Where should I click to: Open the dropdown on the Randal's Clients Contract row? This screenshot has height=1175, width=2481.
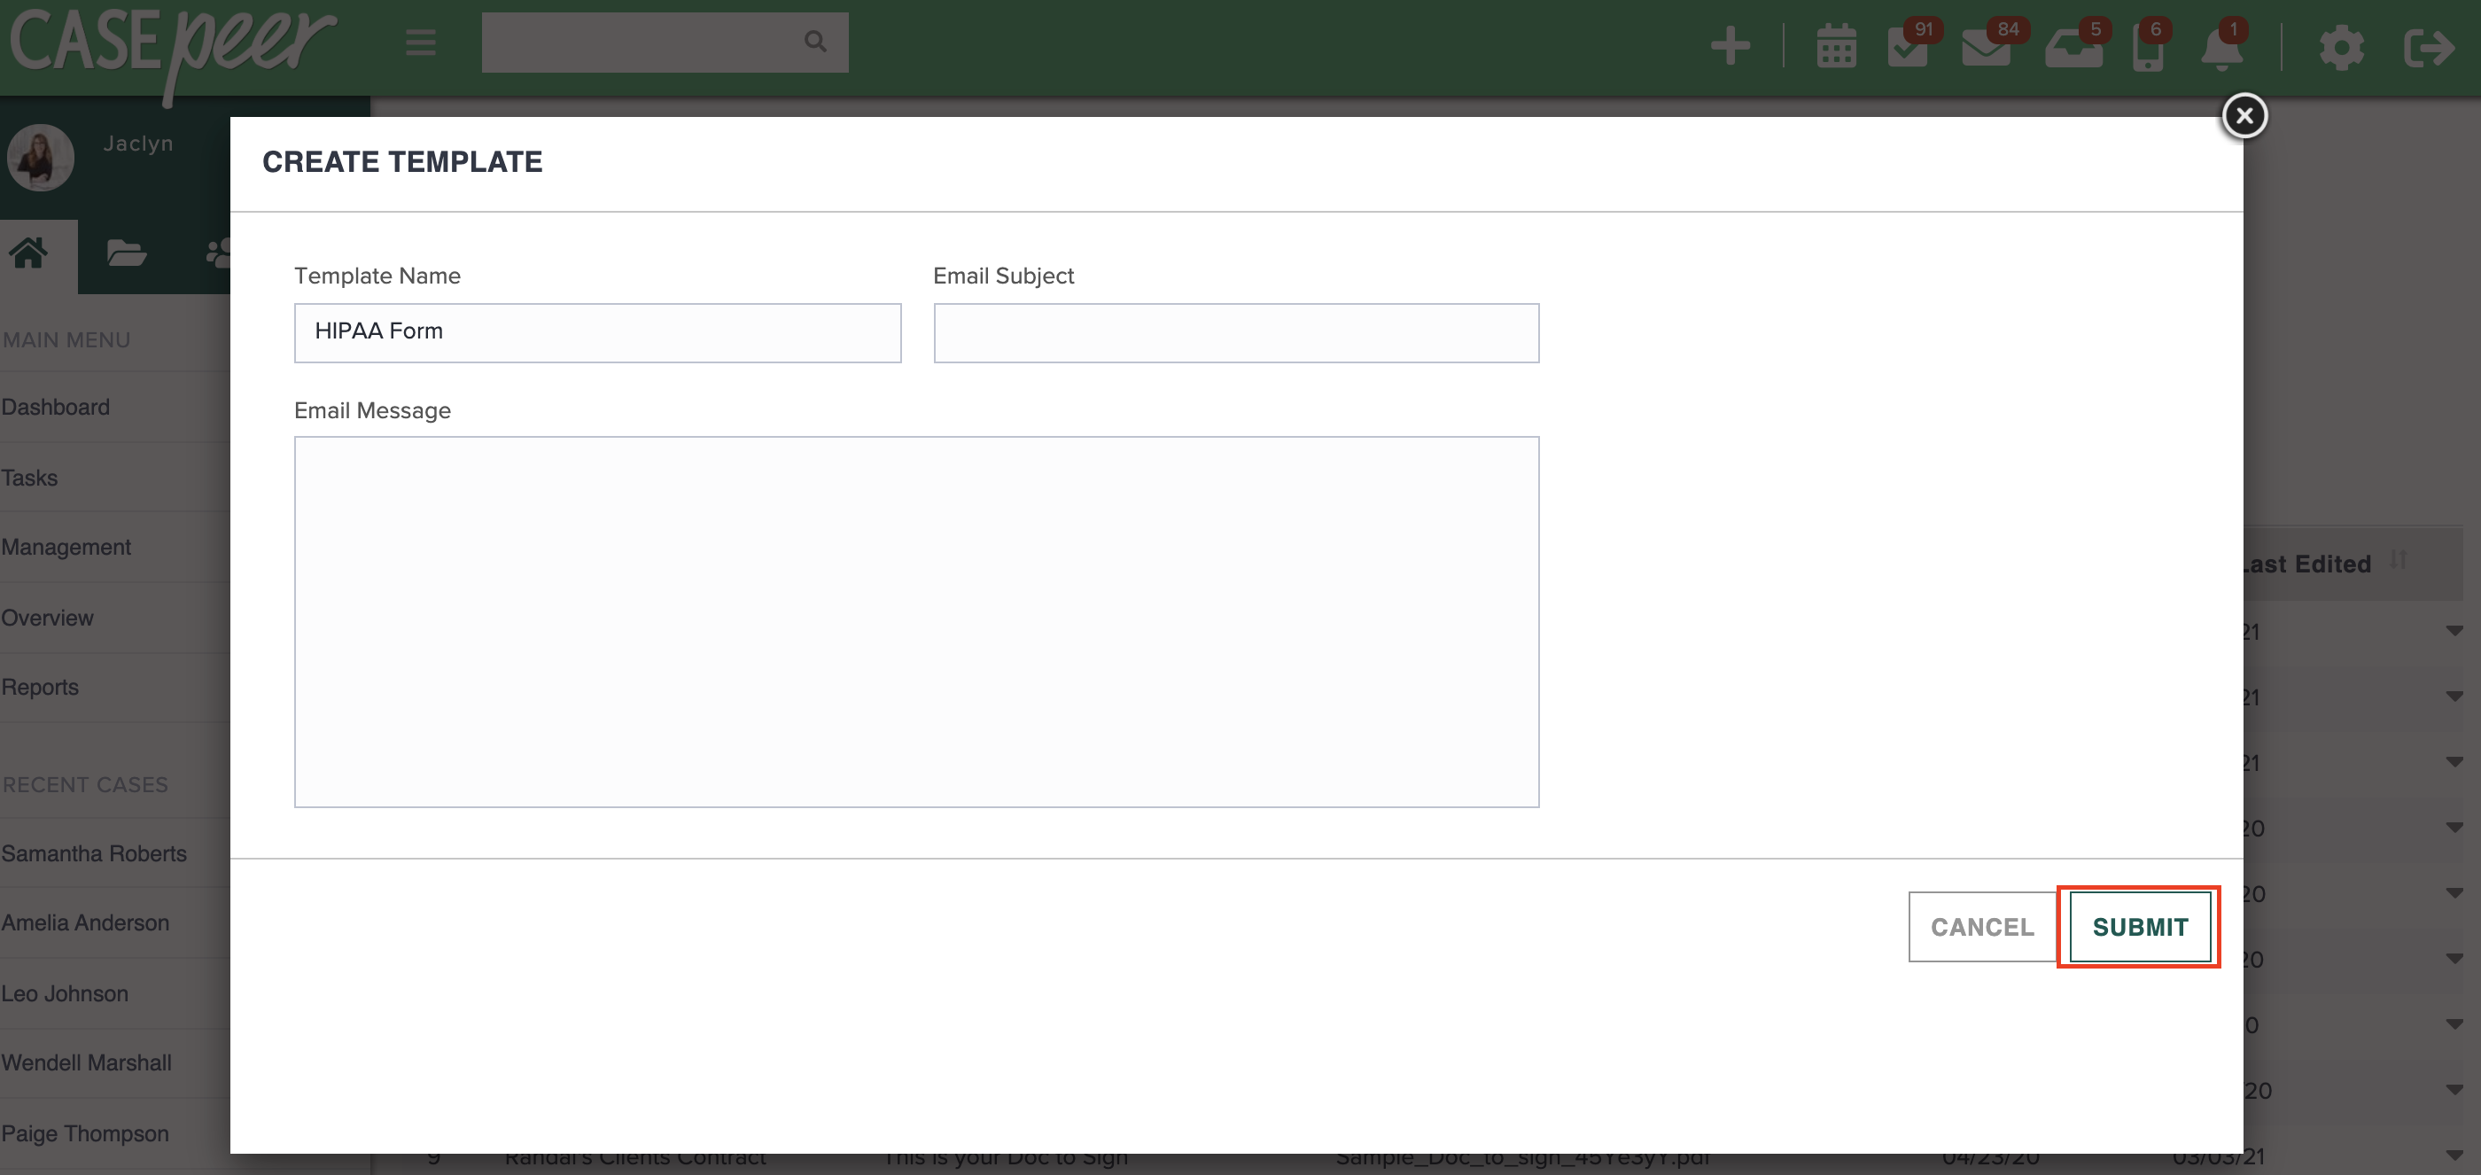(2453, 1156)
